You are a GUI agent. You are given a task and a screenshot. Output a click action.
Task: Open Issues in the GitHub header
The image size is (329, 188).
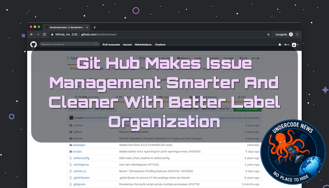pyautogui.click(x=127, y=45)
